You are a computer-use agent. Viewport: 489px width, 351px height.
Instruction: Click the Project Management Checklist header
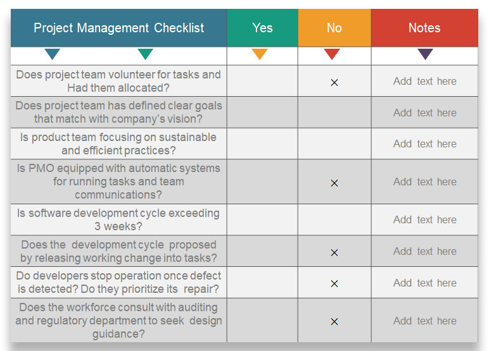[119, 28]
